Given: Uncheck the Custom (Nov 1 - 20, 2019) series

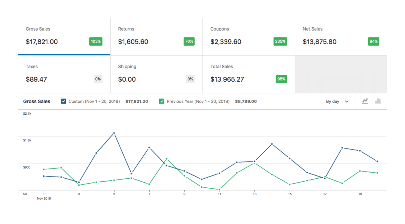Looking at the screenshot, I should pyautogui.click(x=64, y=101).
